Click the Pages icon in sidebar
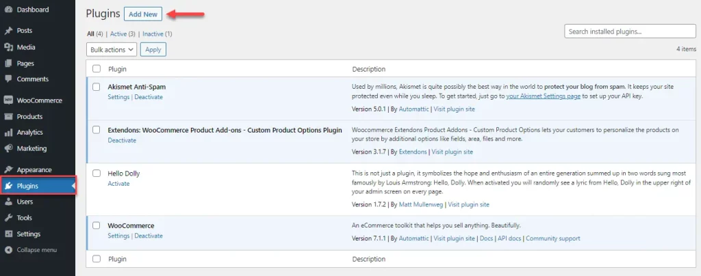The height and width of the screenshot is (276, 701). tap(8, 64)
